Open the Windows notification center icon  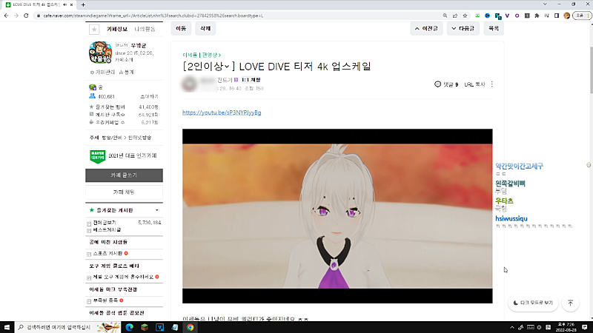click(x=585, y=327)
